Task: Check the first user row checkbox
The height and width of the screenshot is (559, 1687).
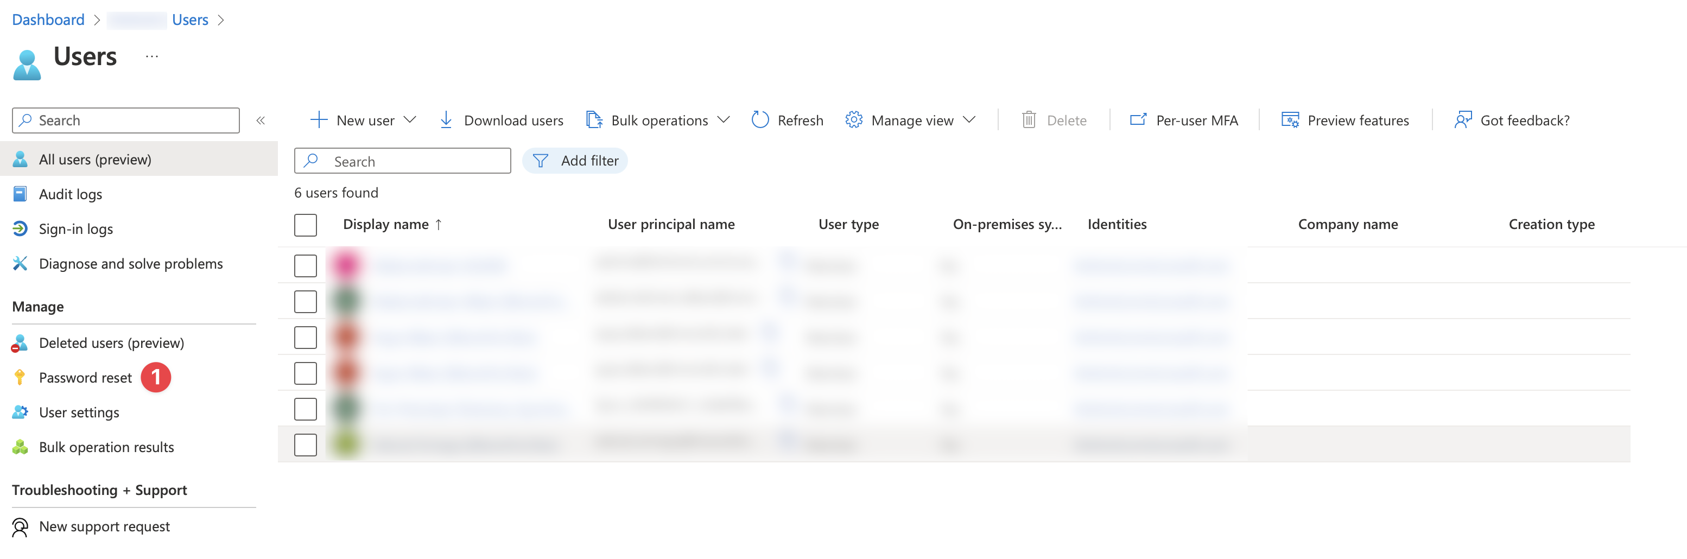Action: tap(305, 266)
